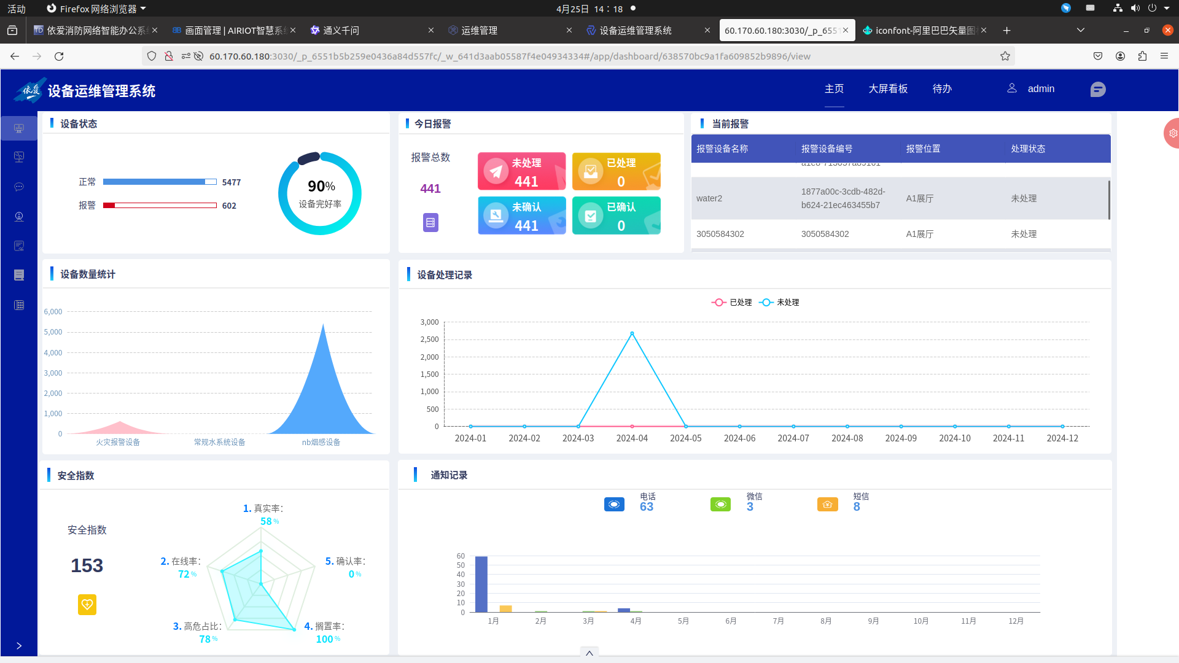Click the blue phone notification icon

[x=614, y=505]
